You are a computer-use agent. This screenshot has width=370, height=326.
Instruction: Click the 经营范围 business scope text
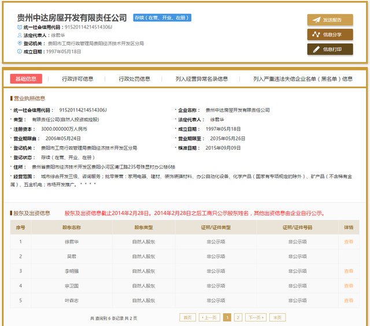(x=181, y=180)
